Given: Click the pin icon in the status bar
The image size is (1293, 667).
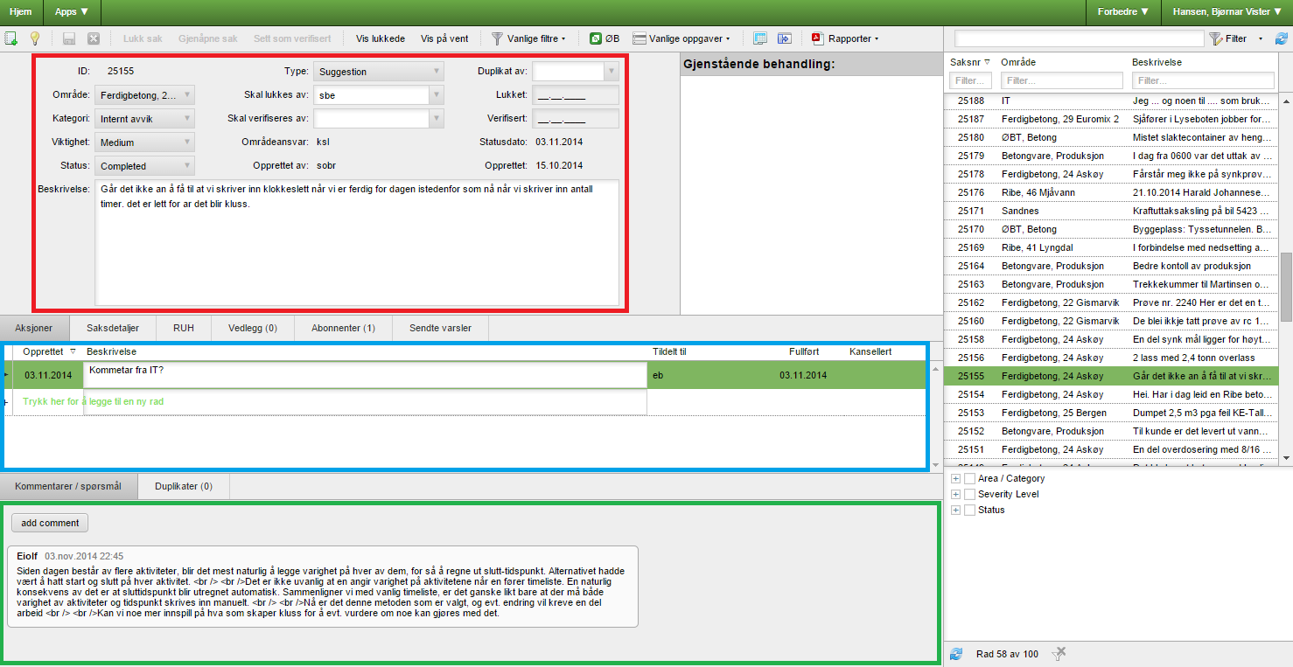Looking at the screenshot, I should [1059, 653].
